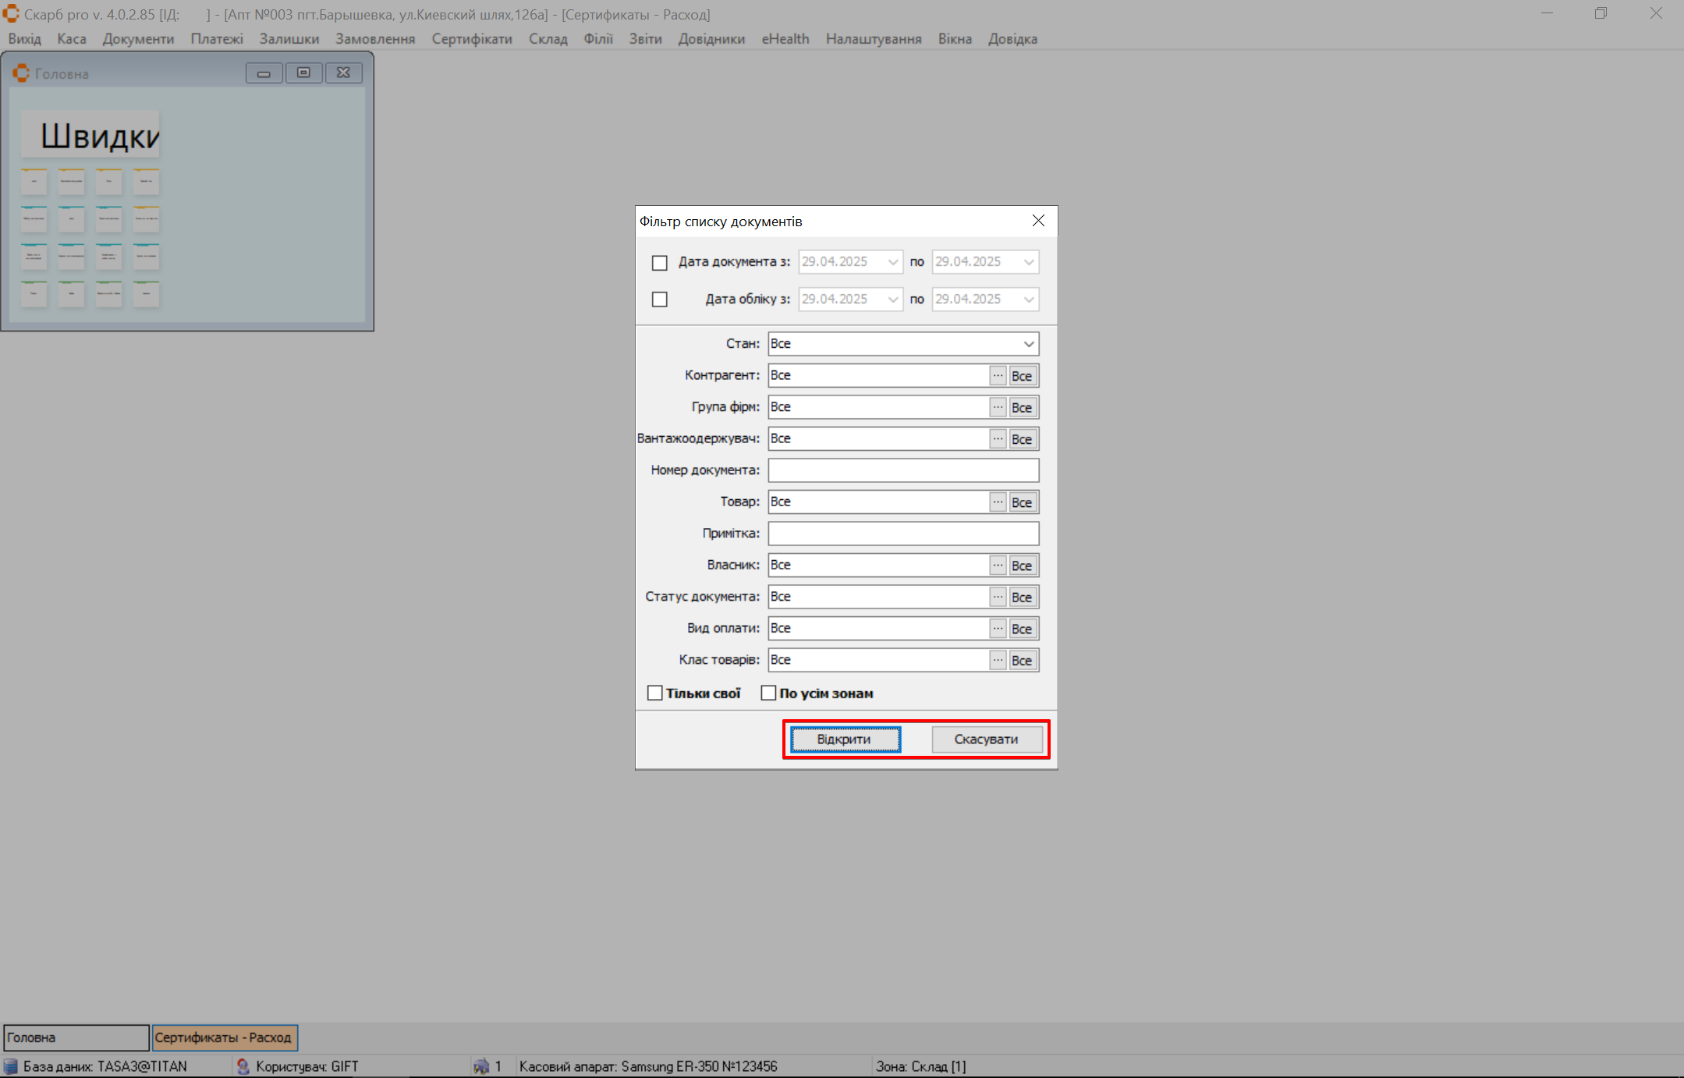This screenshot has height=1078, width=1684.
Task: Click ellipsis button for Вид оплати field
Action: (998, 629)
